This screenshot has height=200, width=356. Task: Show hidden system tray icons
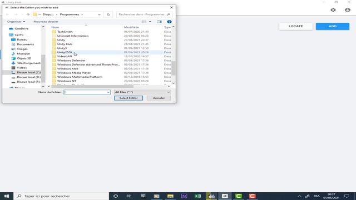click(x=299, y=196)
